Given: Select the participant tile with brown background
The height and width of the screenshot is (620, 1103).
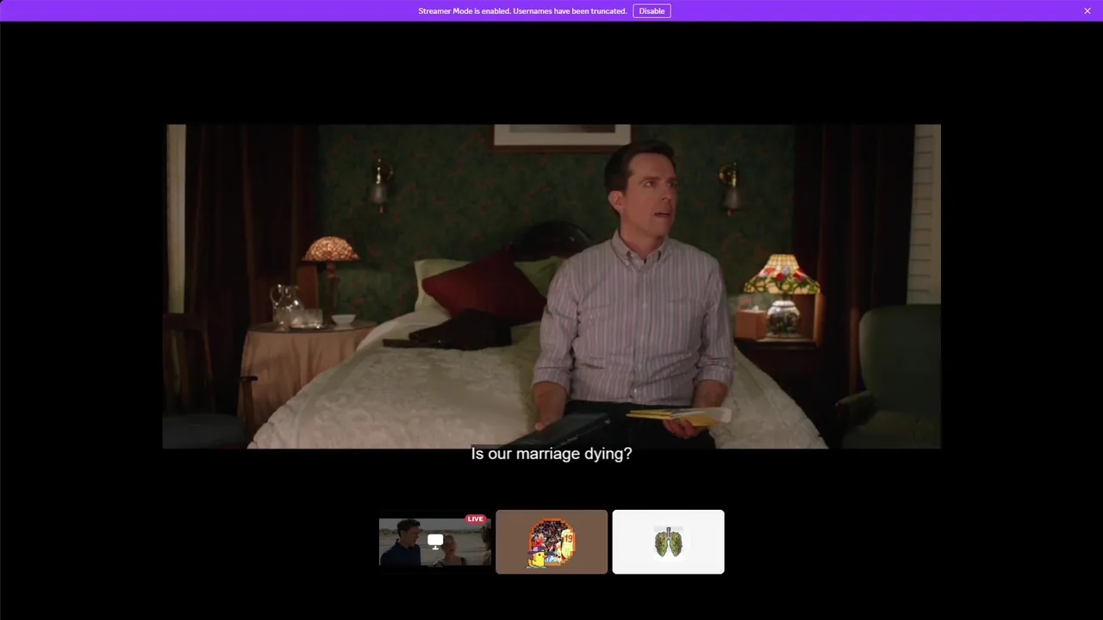Looking at the screenshot, I should tap(551, 542).
